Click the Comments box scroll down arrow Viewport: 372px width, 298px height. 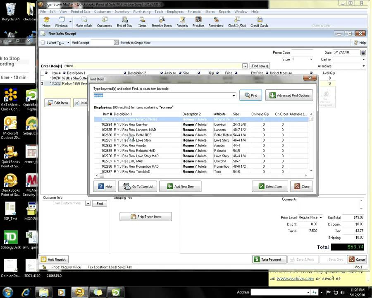pos(361,209)
